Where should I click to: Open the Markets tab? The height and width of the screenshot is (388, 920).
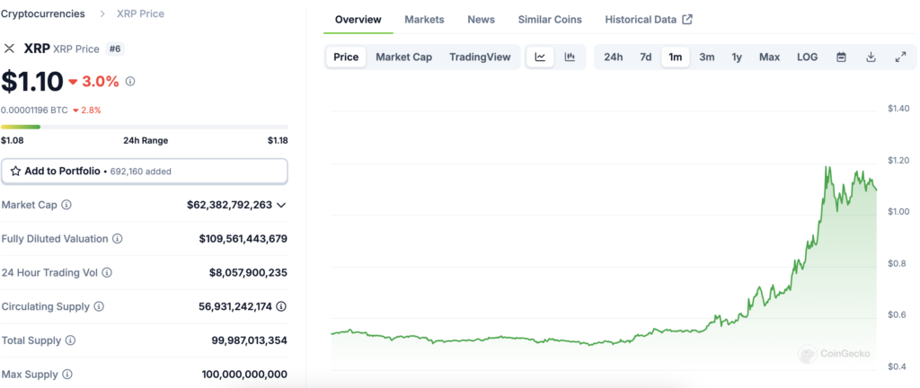pos(424,20)
